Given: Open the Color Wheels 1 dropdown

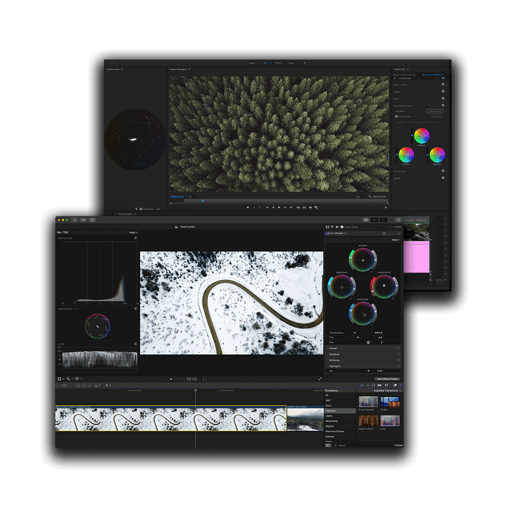Looking at the screenshot, I should [x=337, y=233].
